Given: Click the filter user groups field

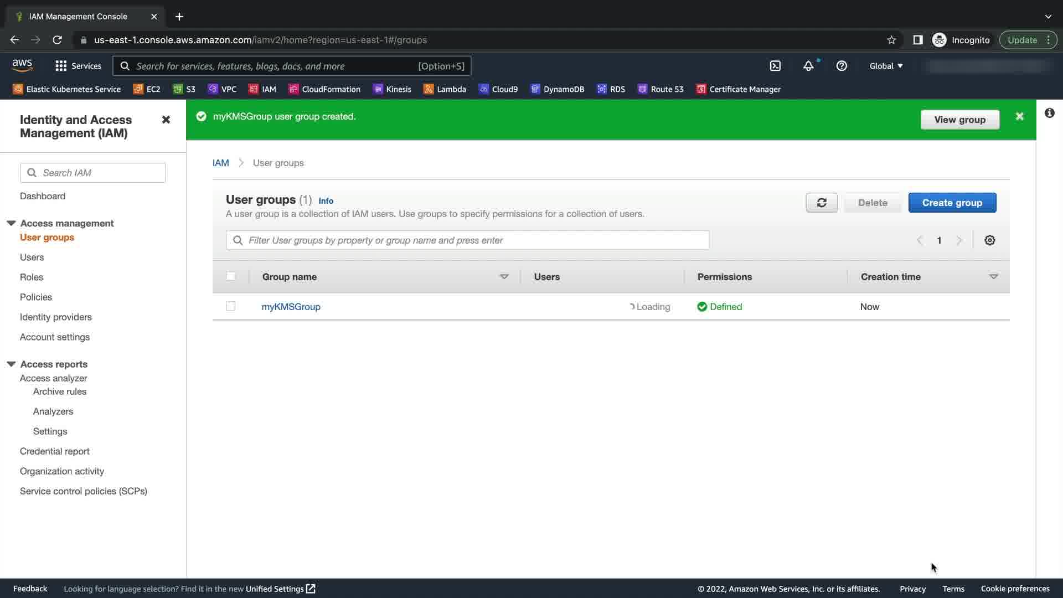Looking at the screenshot, I should pos(467,240).
